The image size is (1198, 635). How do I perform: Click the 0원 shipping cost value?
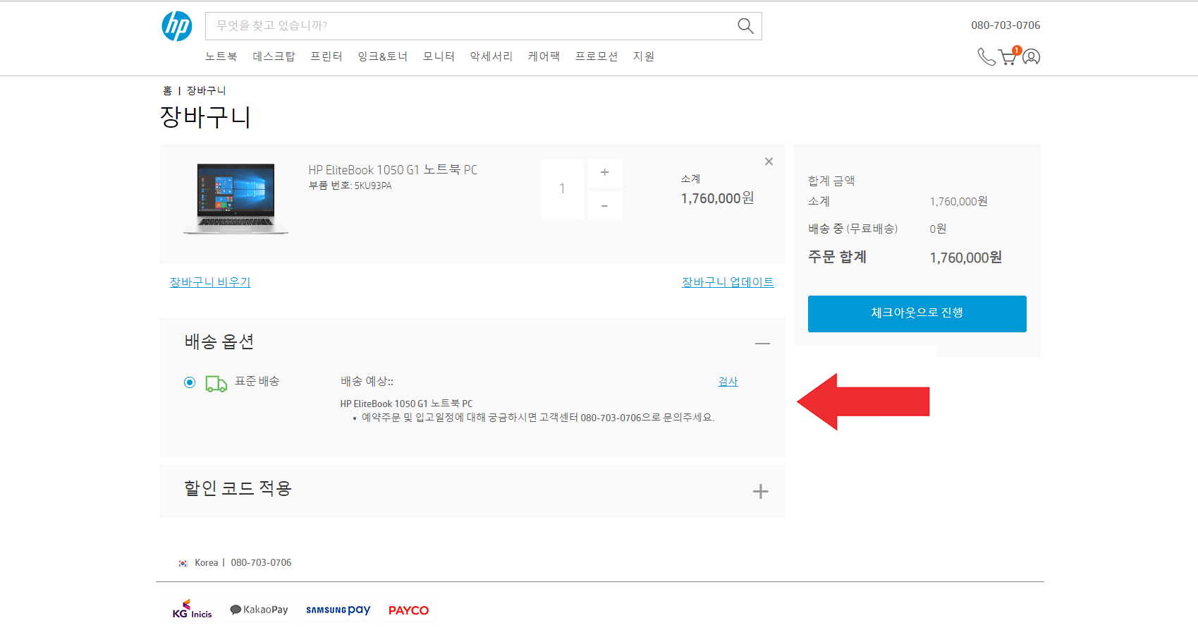pos(938,229)
